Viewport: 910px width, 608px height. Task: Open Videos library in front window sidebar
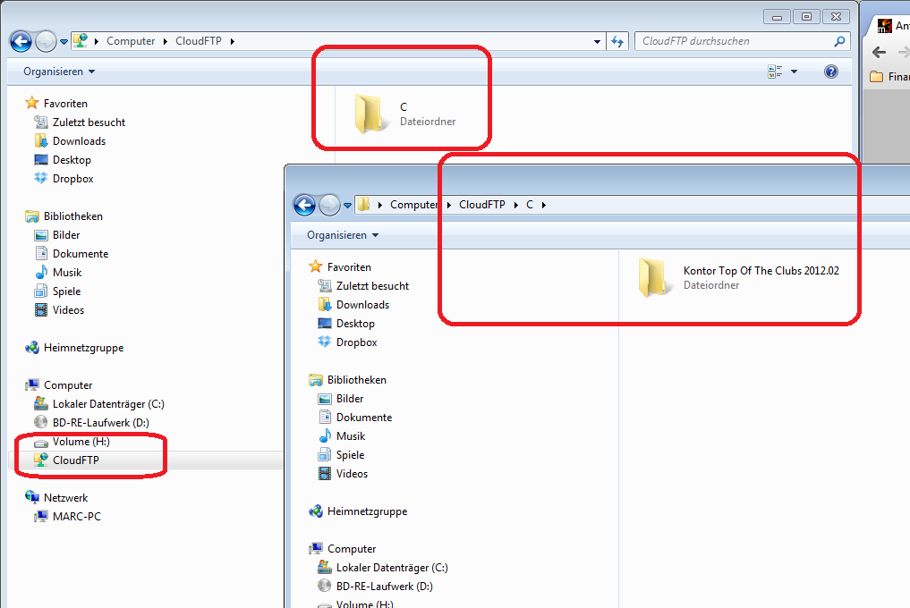click(343, 473)
